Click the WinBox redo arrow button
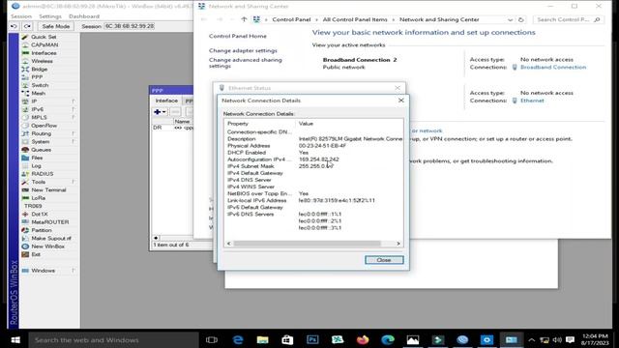 tap(27, 26)
